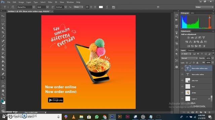Viewport: 215px width, 120px height.
Task: Hide Layer 1 visibility
Action: pyautogui.click(x=182, y=99)
